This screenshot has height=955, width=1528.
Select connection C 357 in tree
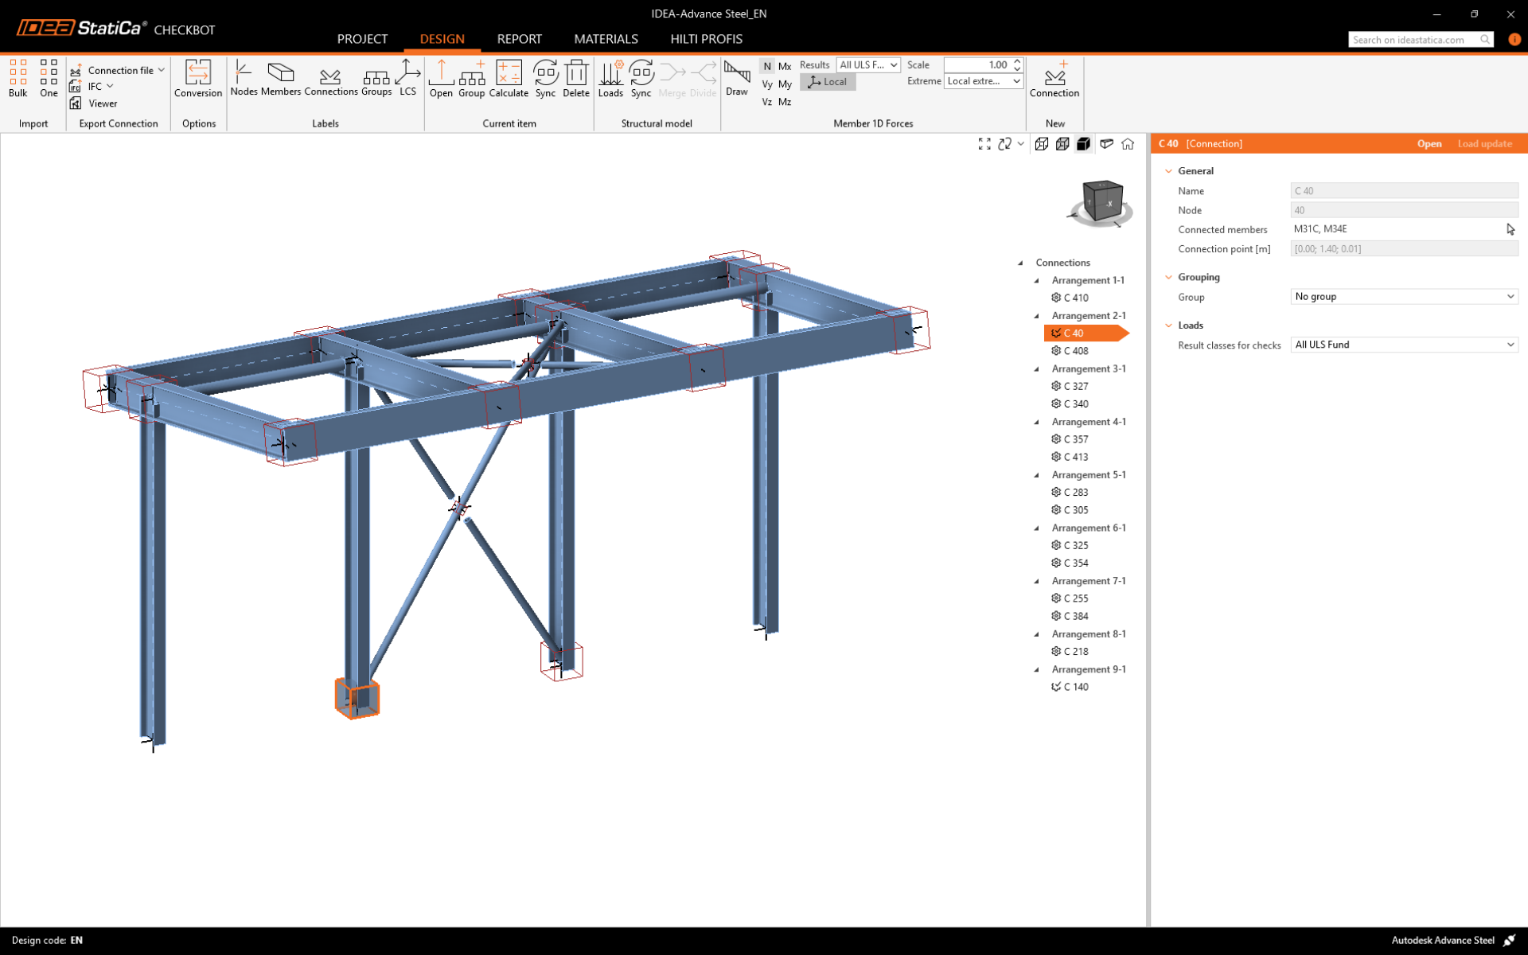(x=1075, y=439)
